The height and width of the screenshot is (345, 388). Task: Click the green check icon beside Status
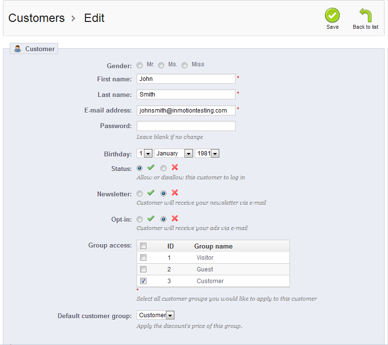(151, 168)
